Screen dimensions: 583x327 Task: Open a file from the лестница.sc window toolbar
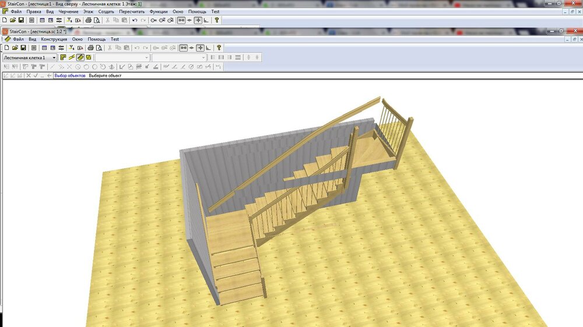pos(15,48)
